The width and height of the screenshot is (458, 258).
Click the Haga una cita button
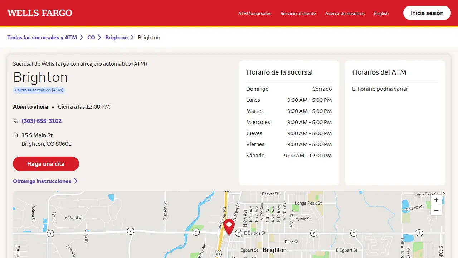coord(46,164)
